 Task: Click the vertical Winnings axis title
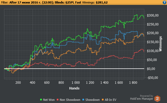pos(160,44)
